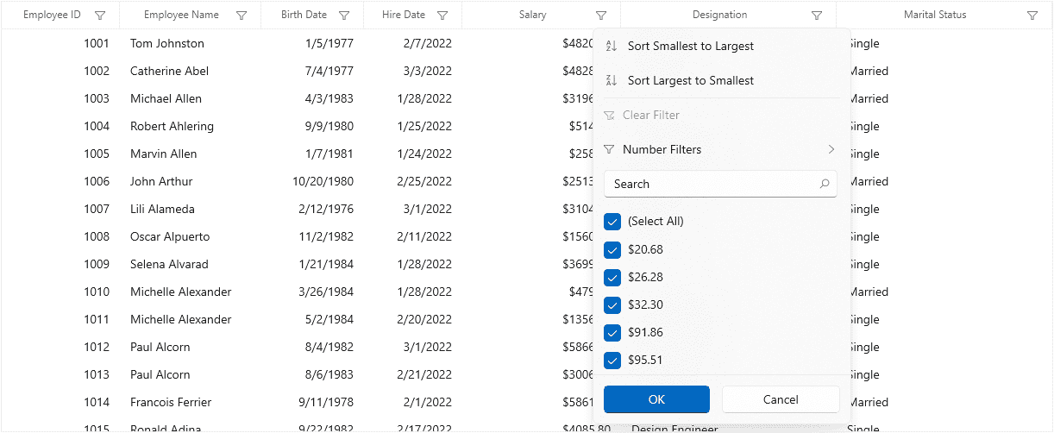Uncheck the $20.68 checkbox

point(612,250)
